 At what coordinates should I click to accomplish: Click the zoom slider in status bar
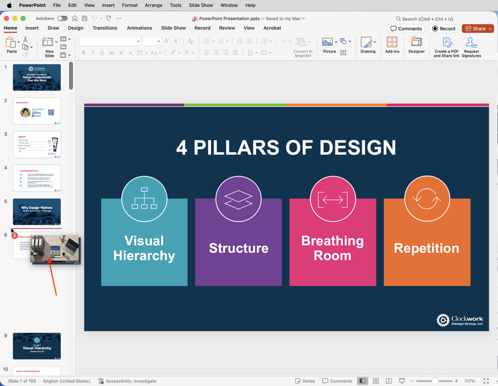coord(434,381)
